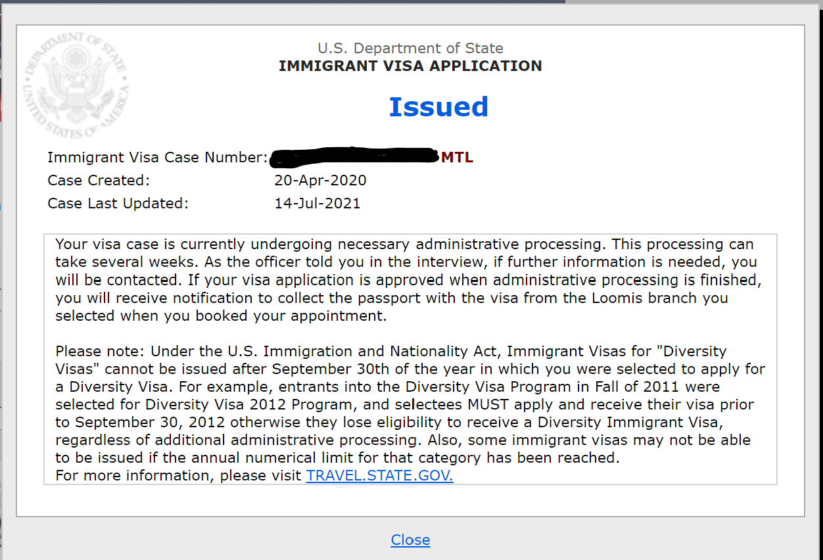Click the Department of State seal
Image resolution: width=823 pixels, height=560 pixels.
76,85
